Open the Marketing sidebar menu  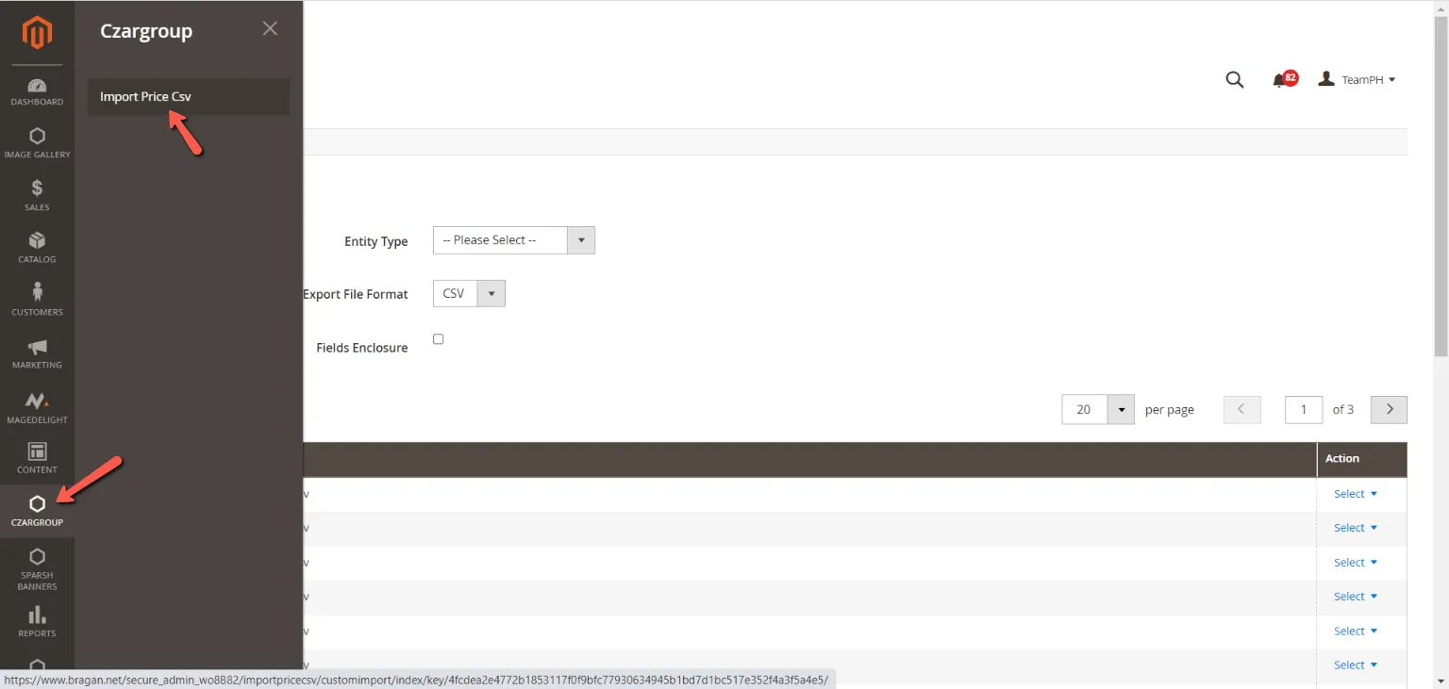coord(37,354)
